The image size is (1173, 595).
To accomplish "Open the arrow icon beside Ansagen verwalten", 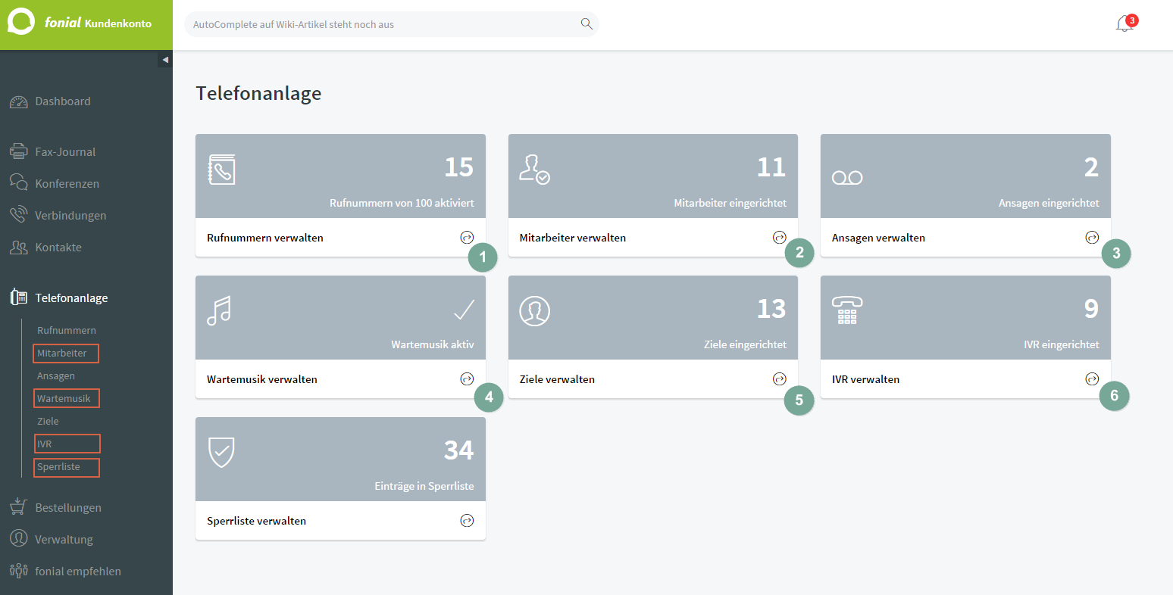I will tap(1091, 238).
